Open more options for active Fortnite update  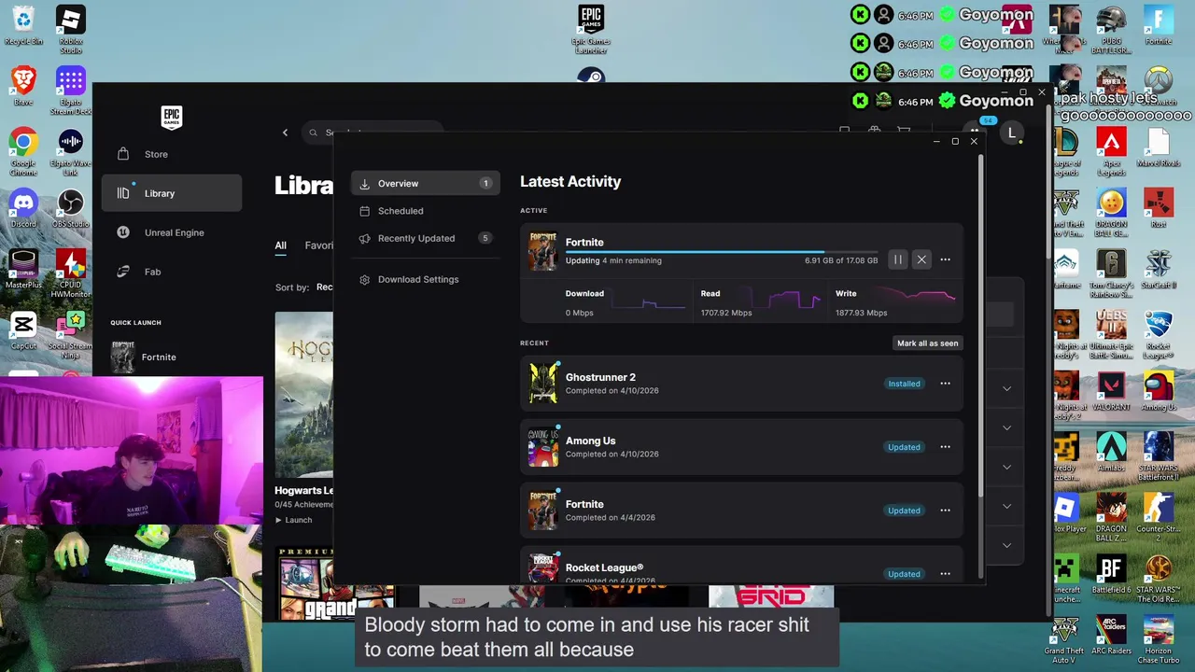(945, 259)
